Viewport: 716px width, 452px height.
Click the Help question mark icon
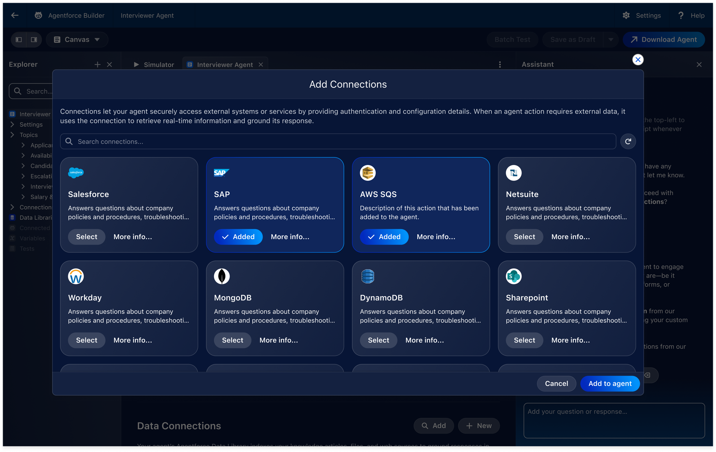pyautogui.click(x=680, y=15)
